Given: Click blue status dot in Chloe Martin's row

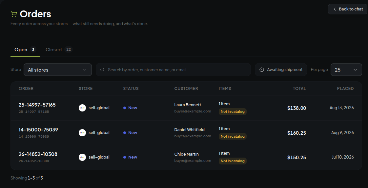Looking at the screenshot, I should (125, 157).
